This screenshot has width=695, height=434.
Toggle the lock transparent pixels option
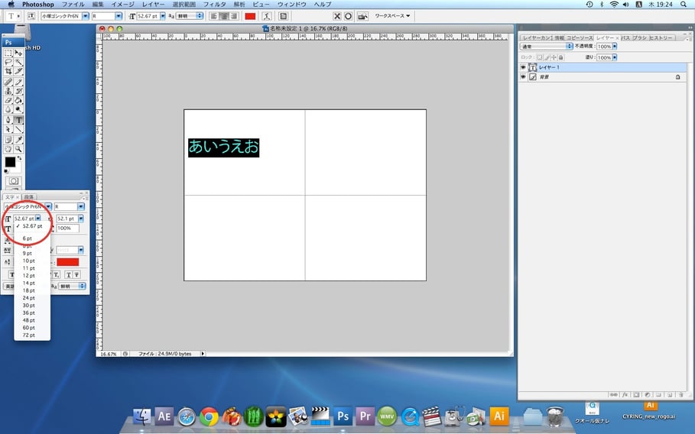click(x=538, y=57)
